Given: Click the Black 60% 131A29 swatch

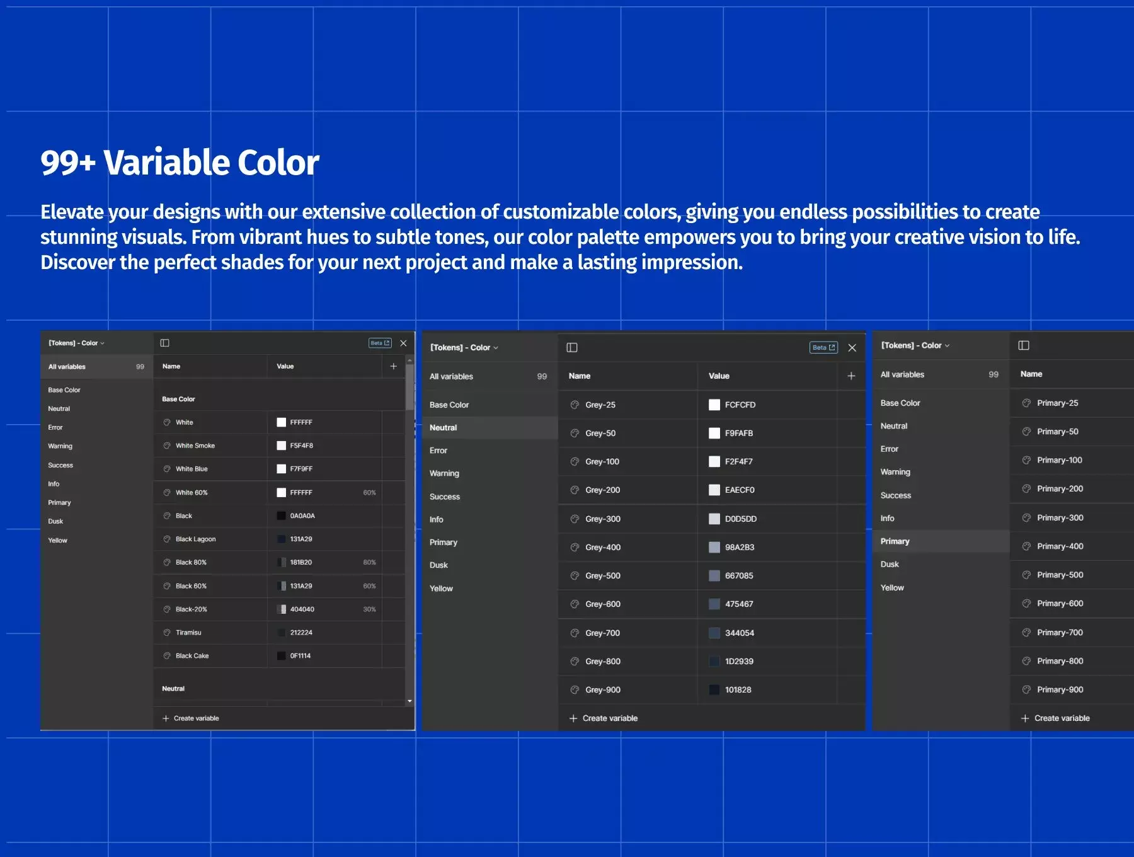Looking at the screenshot, I should pyautogui.click(x=282, y=586).
